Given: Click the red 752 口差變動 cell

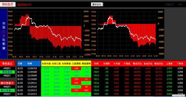Looking at the screenshot, I should pyautogui.click(x=76, y=90).
